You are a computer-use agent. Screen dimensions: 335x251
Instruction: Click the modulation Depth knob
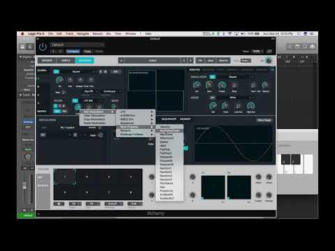coord(100,135)
